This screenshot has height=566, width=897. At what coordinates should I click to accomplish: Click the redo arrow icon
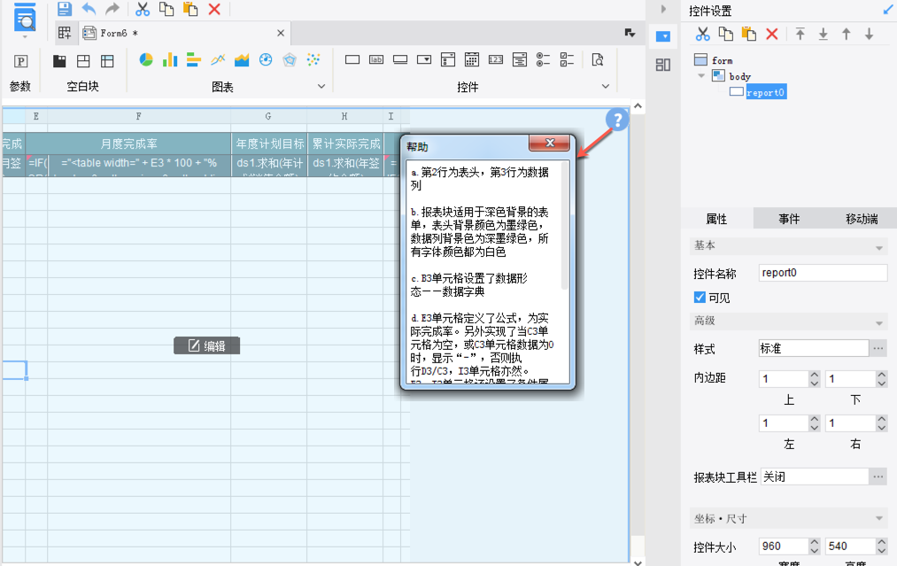click(x=112, y=9)
